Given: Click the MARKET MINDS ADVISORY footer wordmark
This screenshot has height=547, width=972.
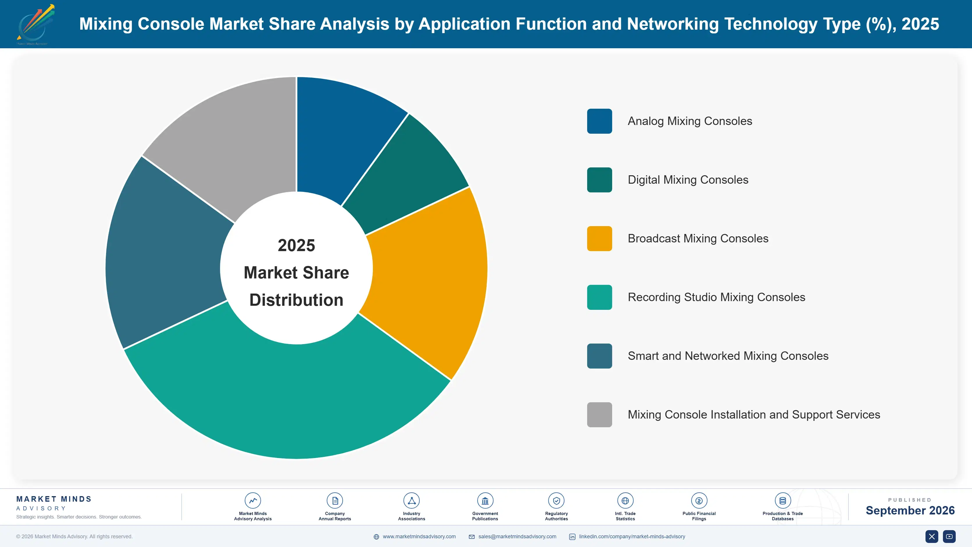Looking at the screenshot, I should (x=54, y=503).
